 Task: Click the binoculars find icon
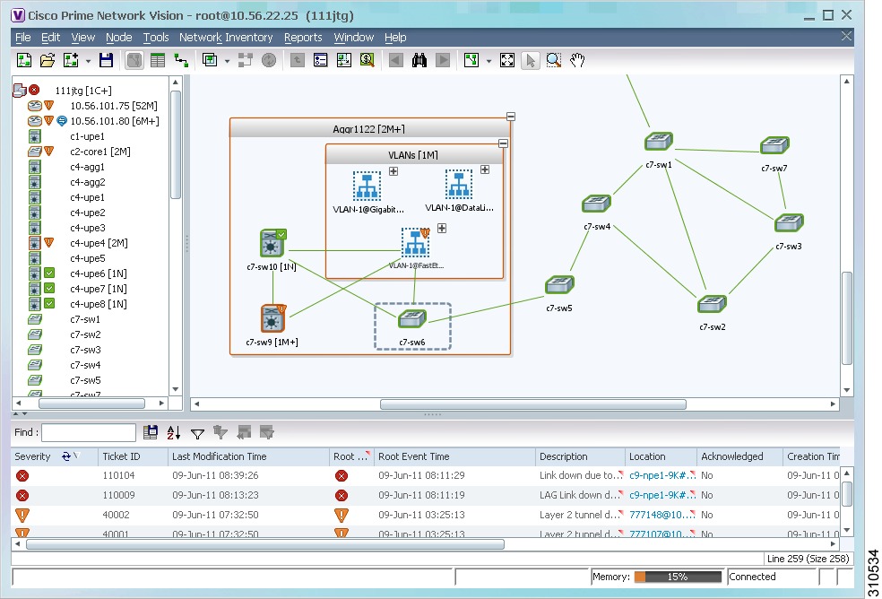click(x=419, y=60)
